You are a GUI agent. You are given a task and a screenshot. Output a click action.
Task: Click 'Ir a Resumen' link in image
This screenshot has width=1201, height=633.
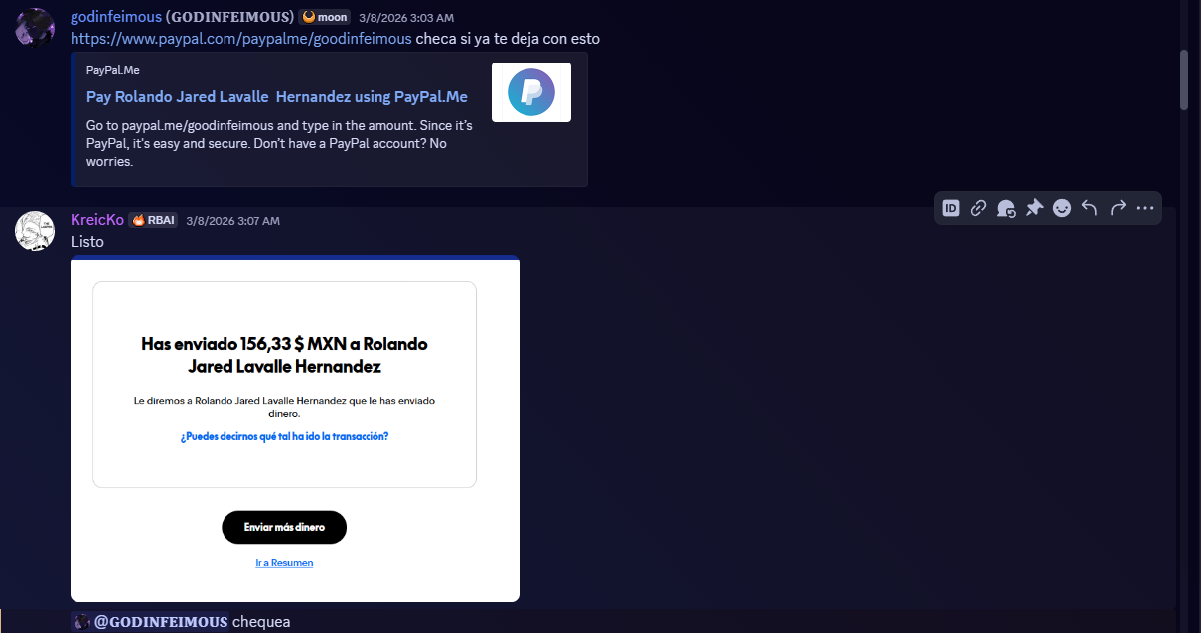click(284, 563)
